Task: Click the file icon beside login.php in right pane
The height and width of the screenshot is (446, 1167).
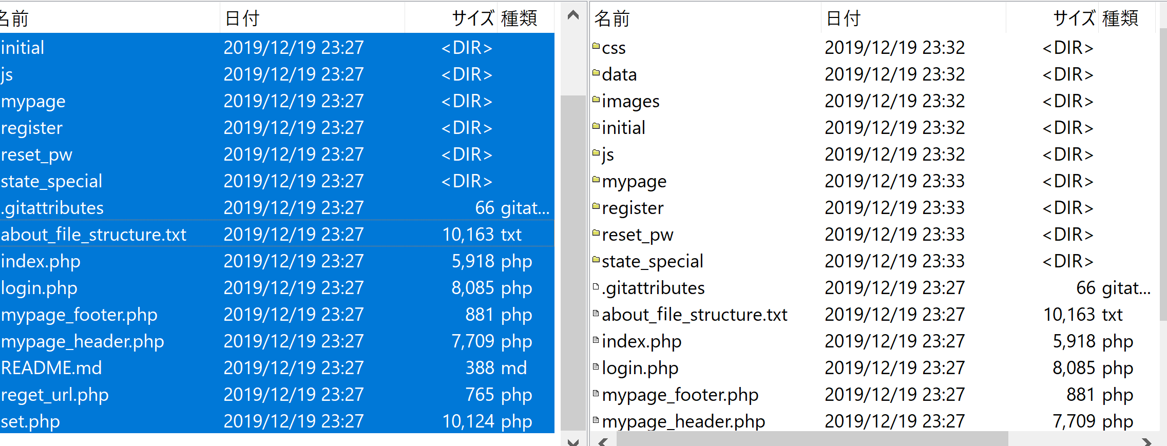Action: pyautogui.click(x=596, y=366)
